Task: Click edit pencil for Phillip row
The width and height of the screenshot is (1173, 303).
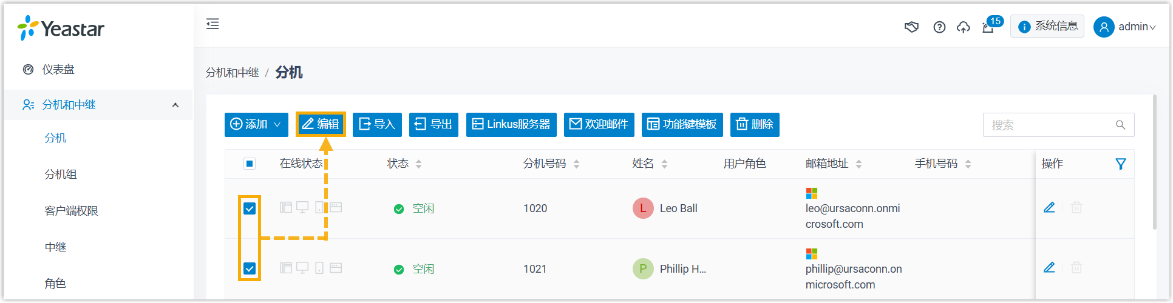Action: click(x=1049, y=268)
